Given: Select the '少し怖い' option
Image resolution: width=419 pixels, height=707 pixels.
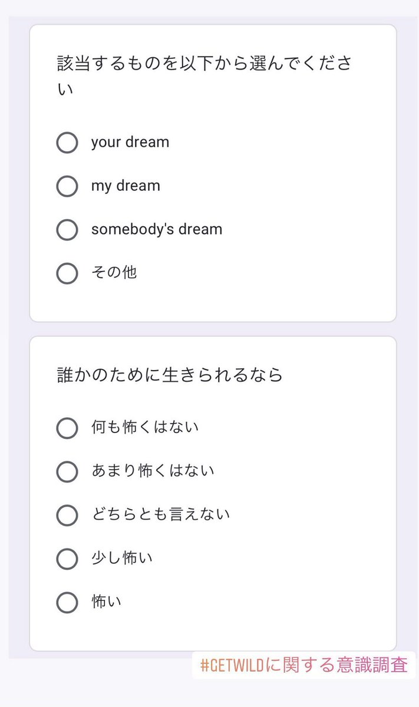Looking at the screenshot, I should 67,559.
